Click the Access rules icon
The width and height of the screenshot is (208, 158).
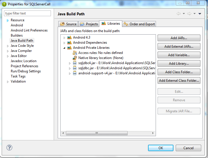tap(75, 53)
